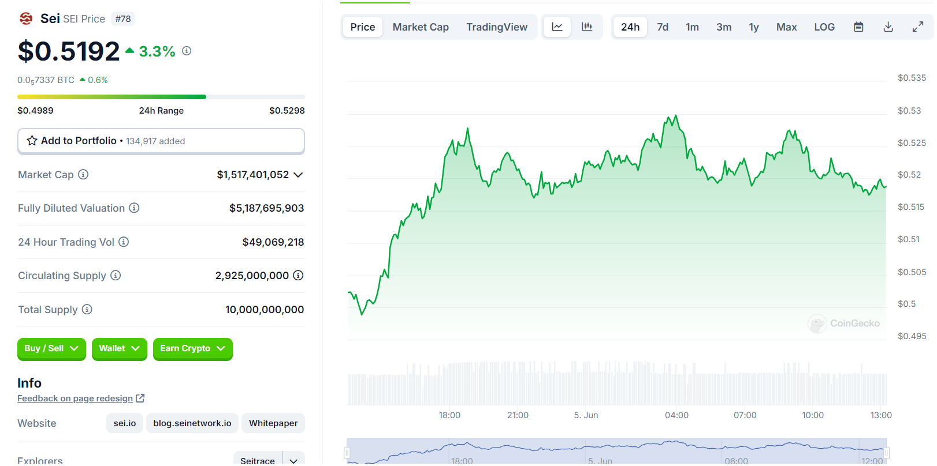Open the calendar date range picker

858,27
